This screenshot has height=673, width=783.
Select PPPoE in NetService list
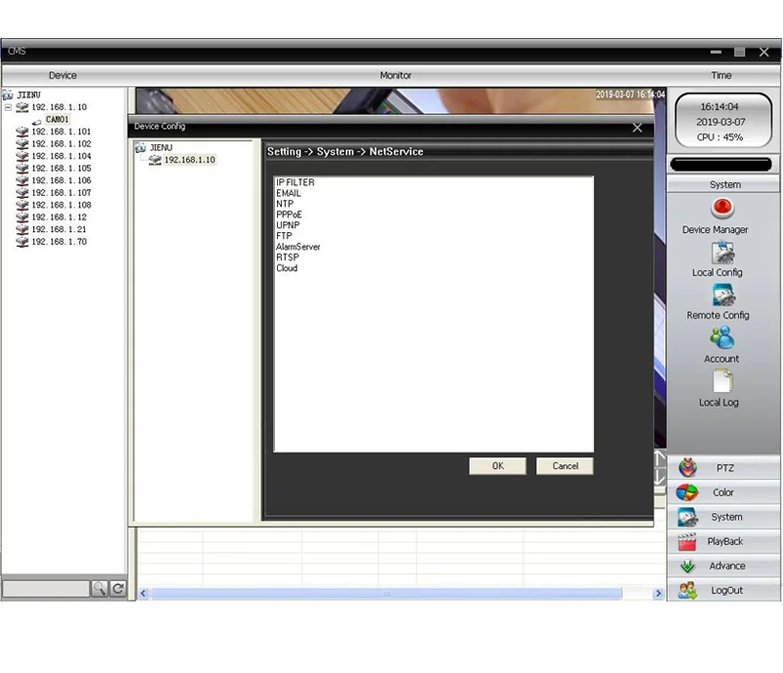click(x=289, y=215)
